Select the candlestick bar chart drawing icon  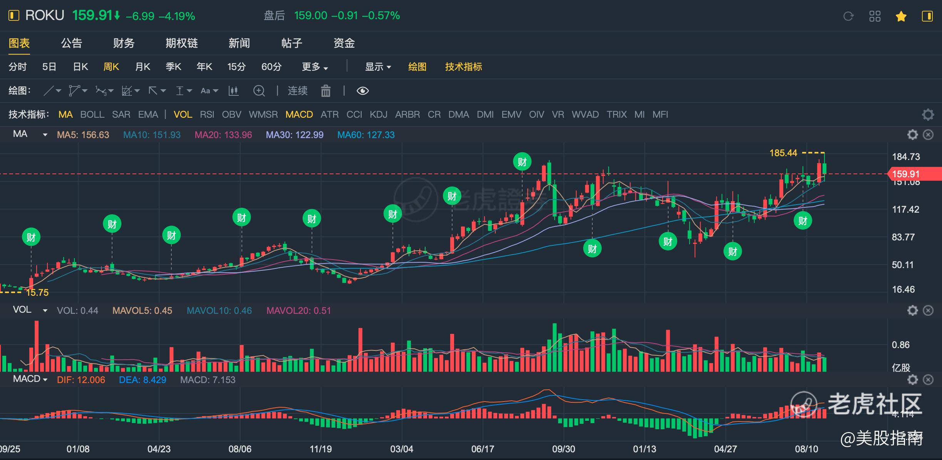(x=233, y=91)
